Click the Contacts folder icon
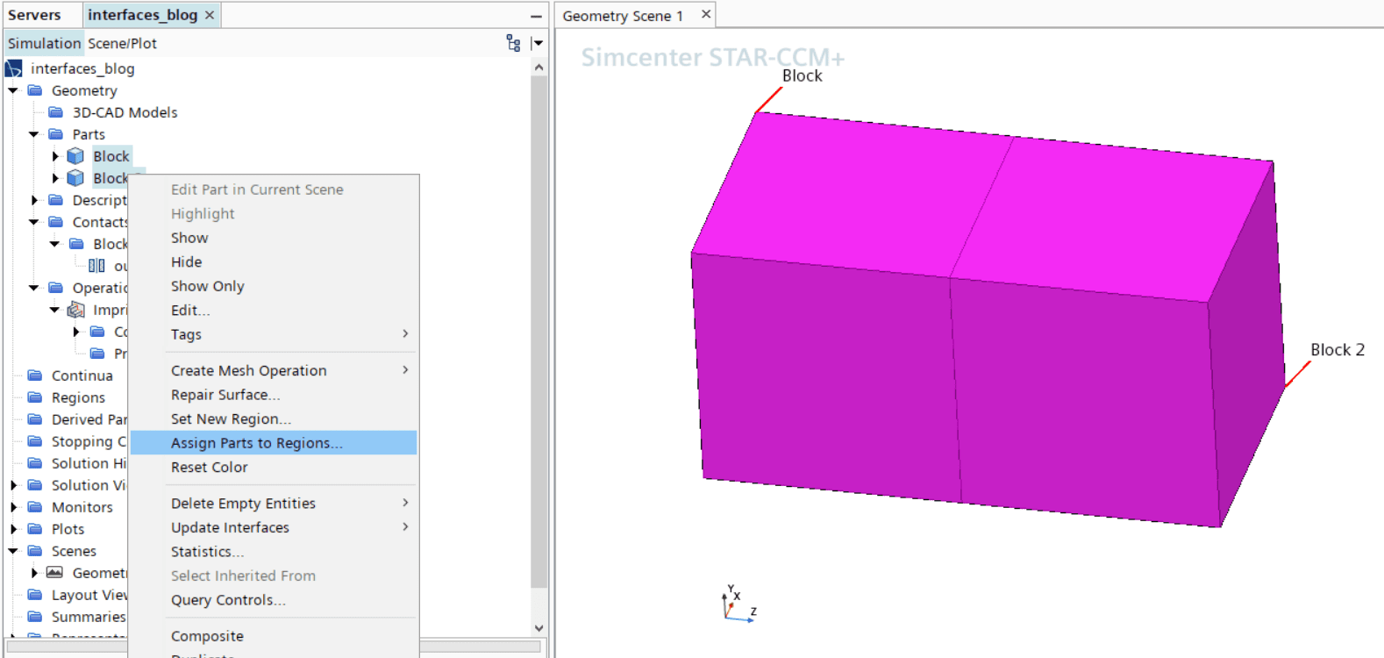This screenshot has height=658, width=1384. [x=56, y=222]
